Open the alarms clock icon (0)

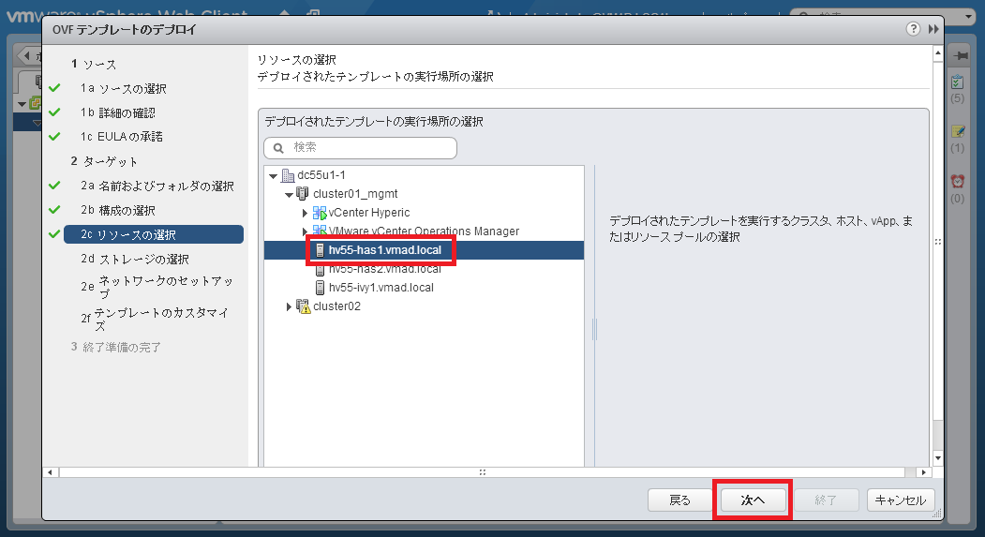coord(958,182)
